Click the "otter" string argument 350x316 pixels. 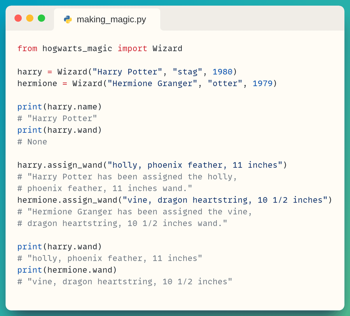tap(225, 84)
